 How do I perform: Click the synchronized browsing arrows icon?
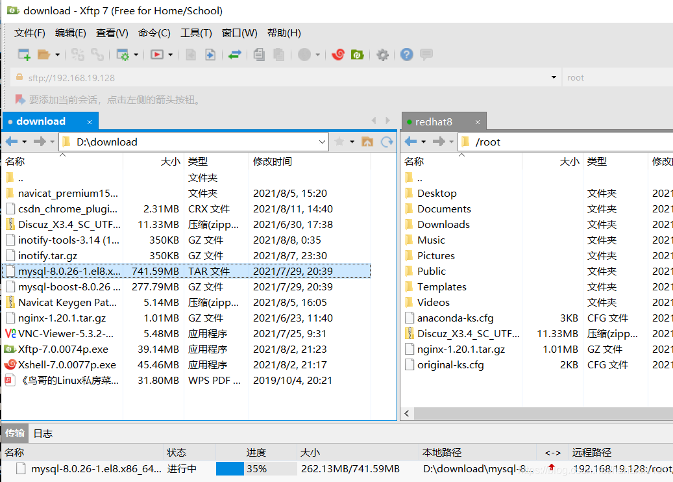point(236,55)
